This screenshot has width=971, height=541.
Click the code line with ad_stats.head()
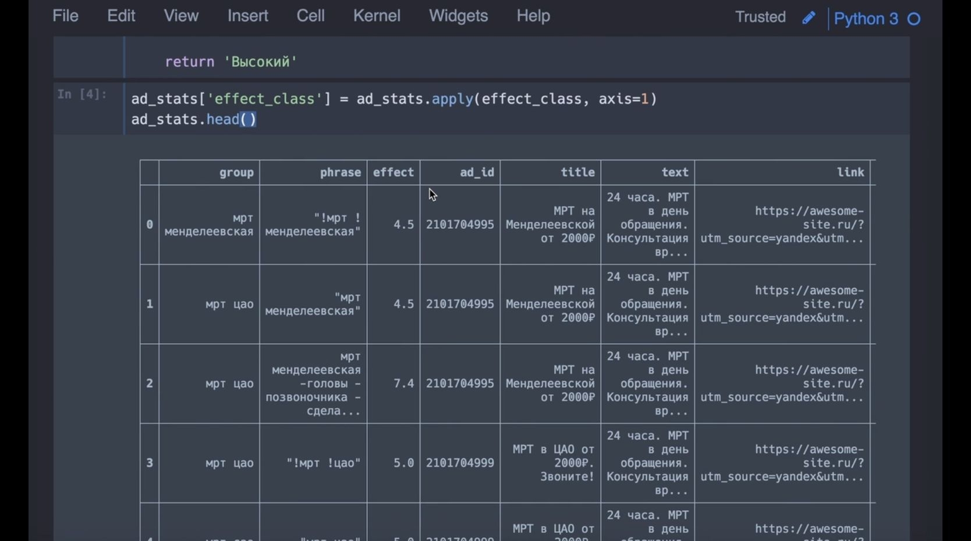point(194,119)
